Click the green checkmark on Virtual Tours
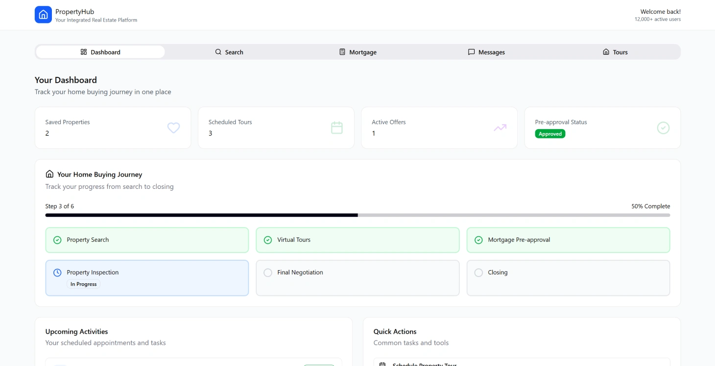This screenshot has width=715, height=366. tap(268, 240)
